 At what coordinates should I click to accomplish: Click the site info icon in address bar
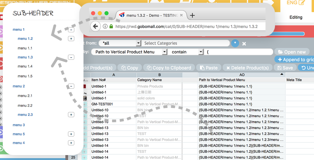(x=105, y=26)
